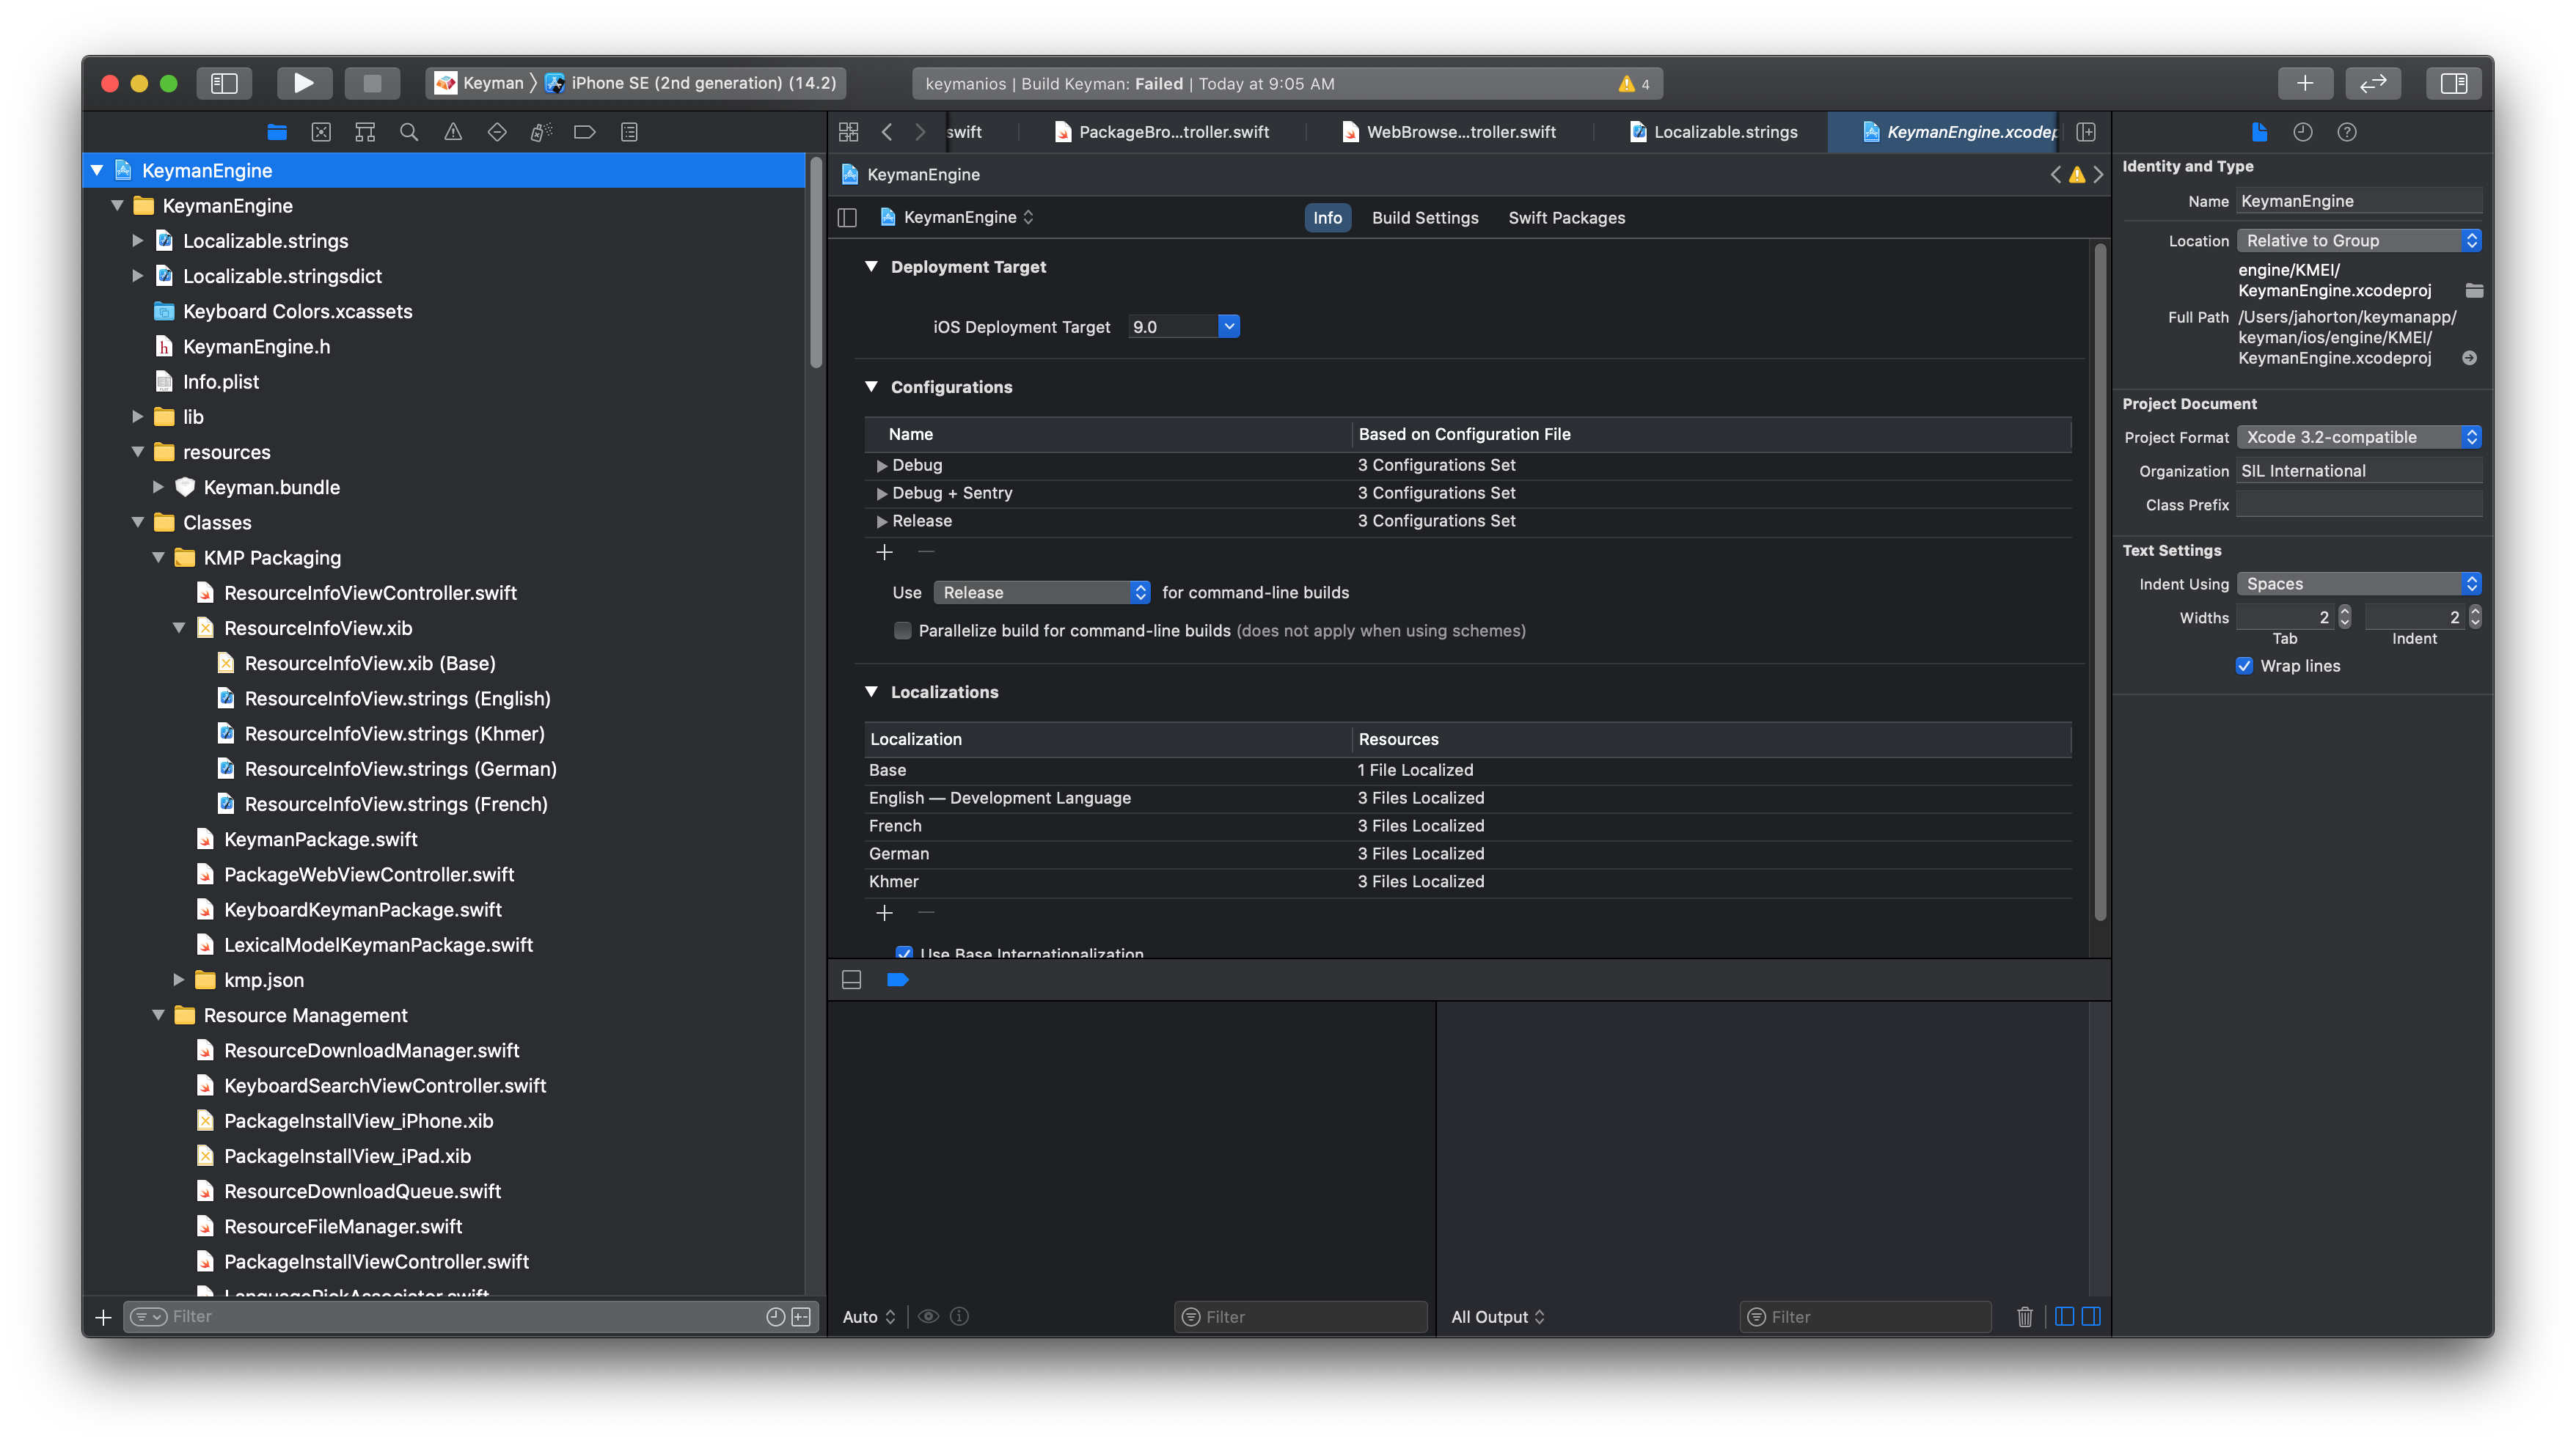The image size is (2576, 1446).
Task: Collapse the KMP Packaging folder
Action: [158, 558]
